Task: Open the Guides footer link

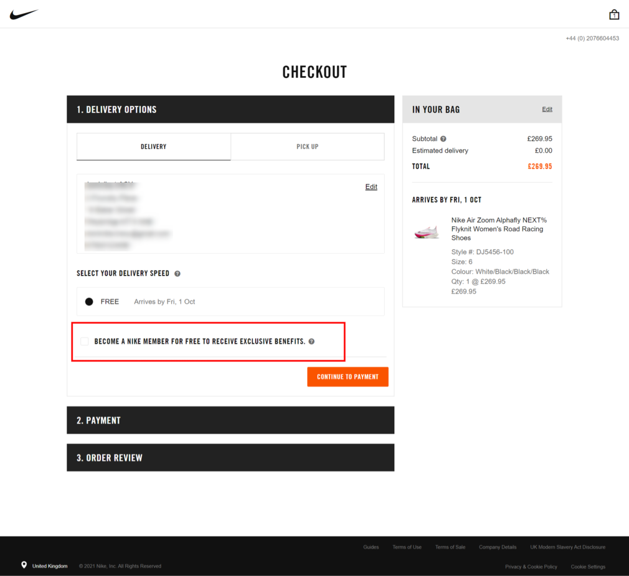Action: (371, 547)
